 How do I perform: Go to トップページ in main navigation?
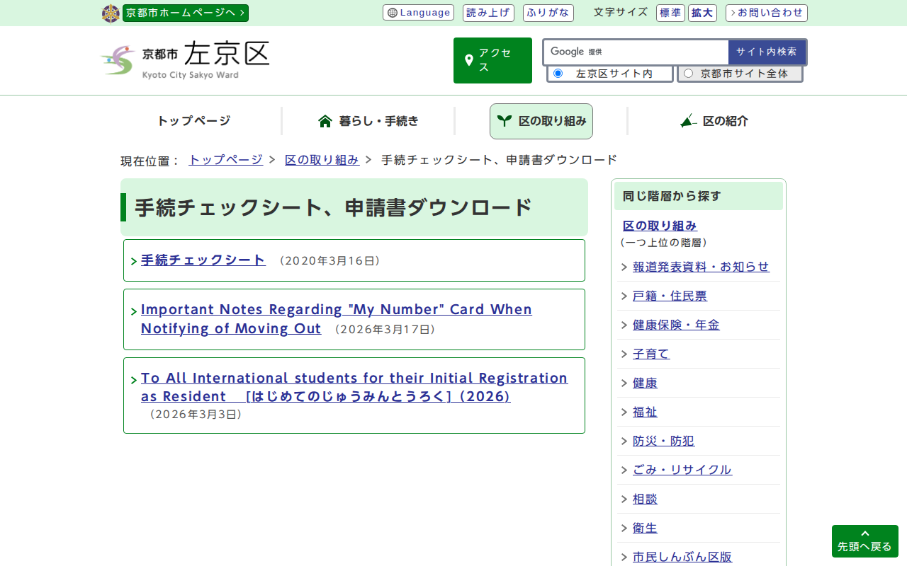click(x=193, y=121)
